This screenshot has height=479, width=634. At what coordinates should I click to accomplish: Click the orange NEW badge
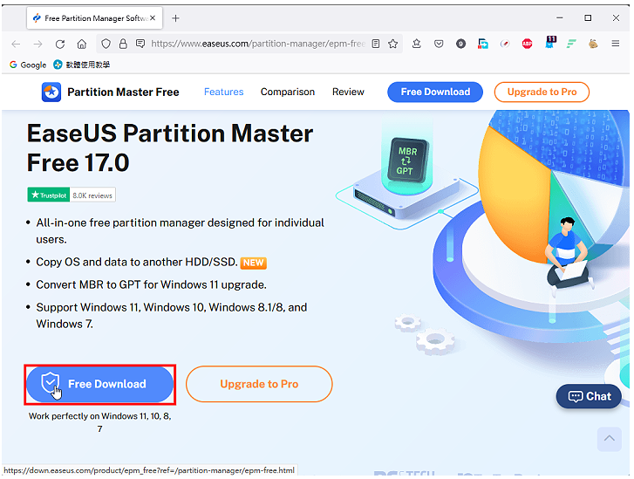click(254, 263)
